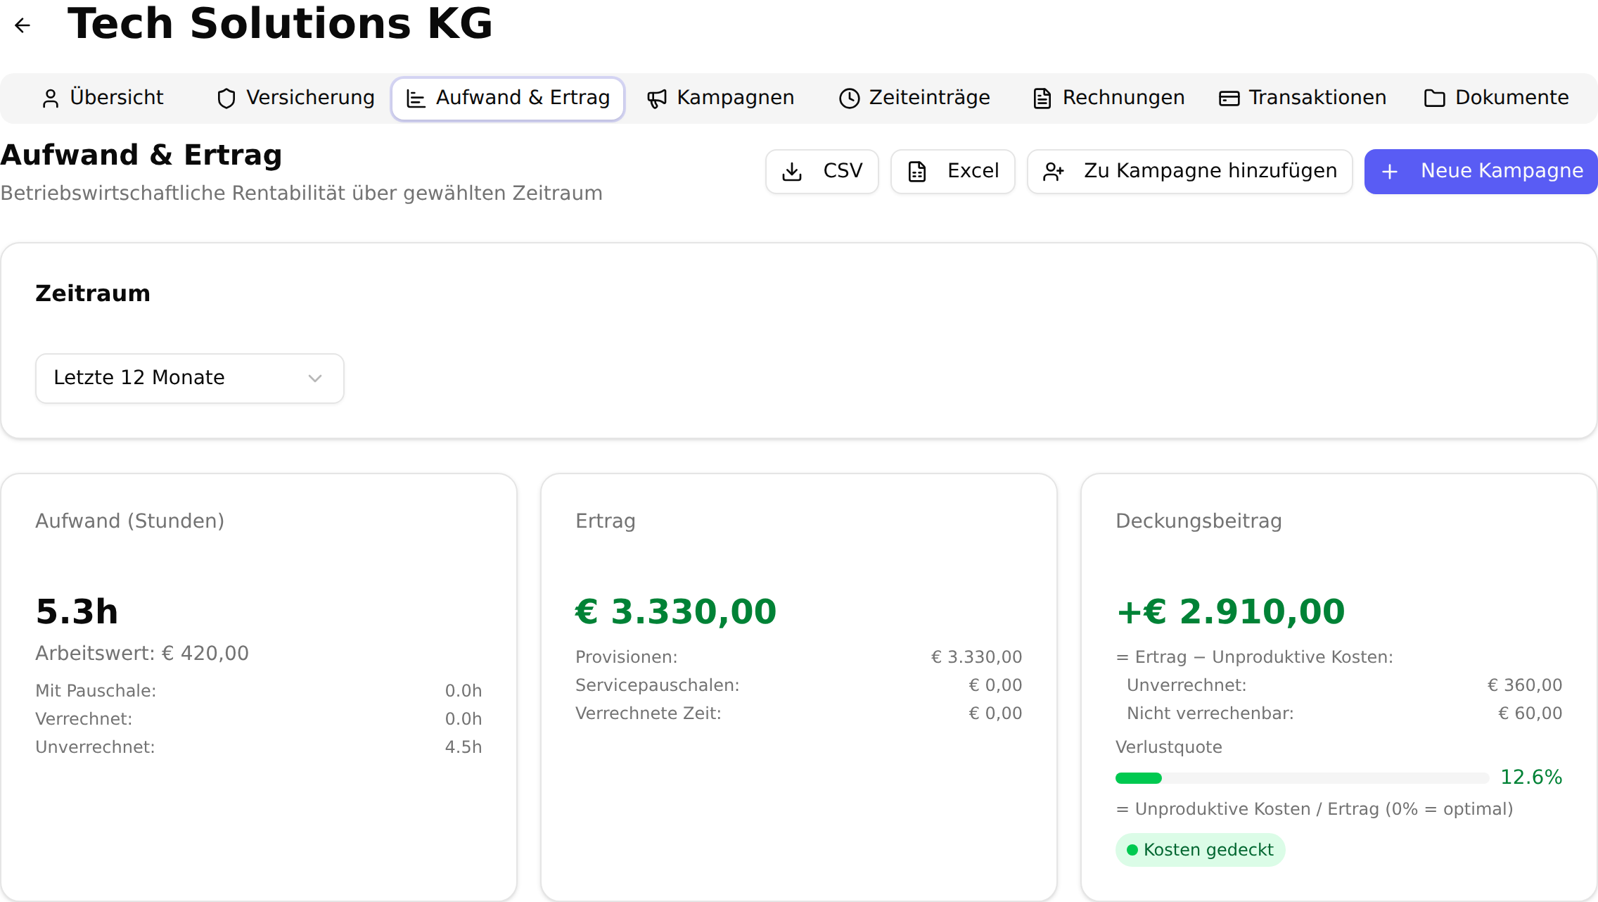Switch to the Zeiteinträge tab
This screenshot has height=902, width=1598.
pos(914,98)
